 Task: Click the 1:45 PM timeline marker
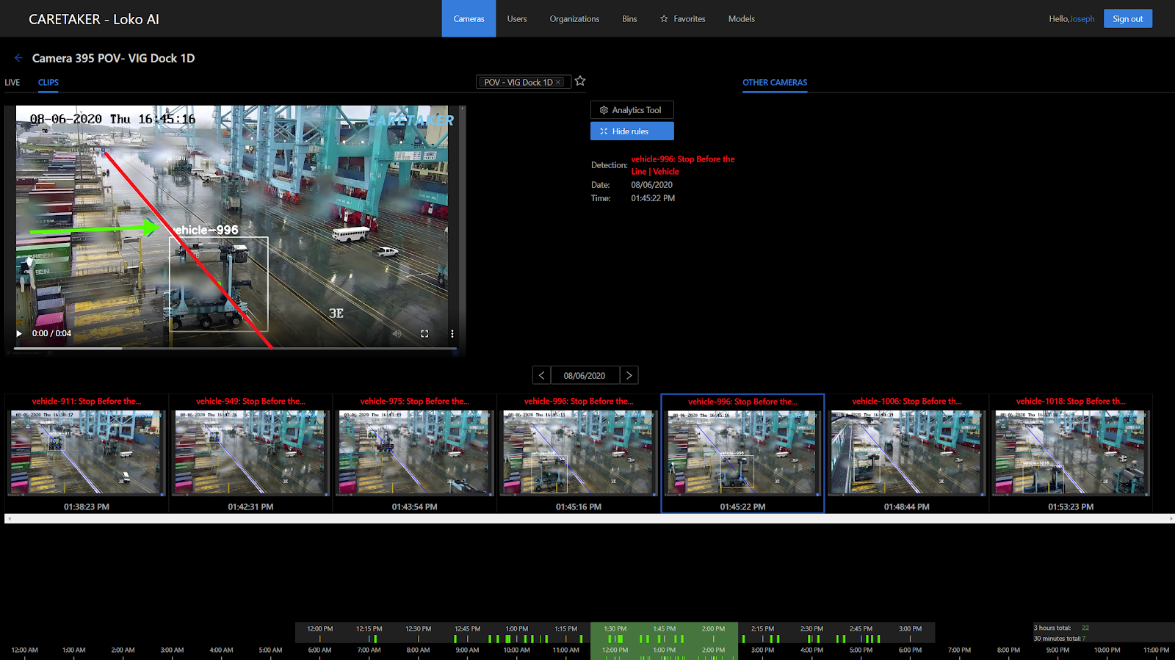tap(664, 629)
